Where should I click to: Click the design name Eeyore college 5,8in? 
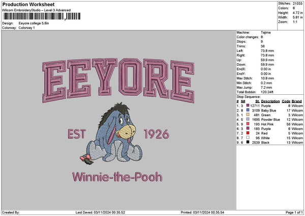tap(34, 23)
